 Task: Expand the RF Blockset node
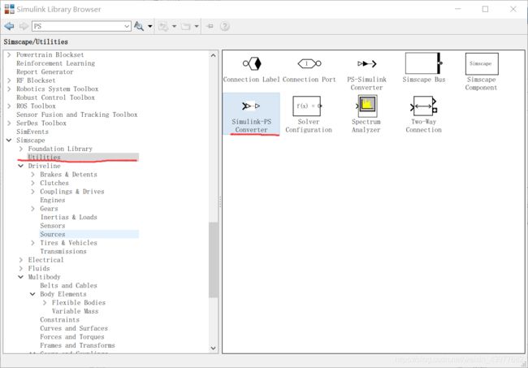pos(9,80)
